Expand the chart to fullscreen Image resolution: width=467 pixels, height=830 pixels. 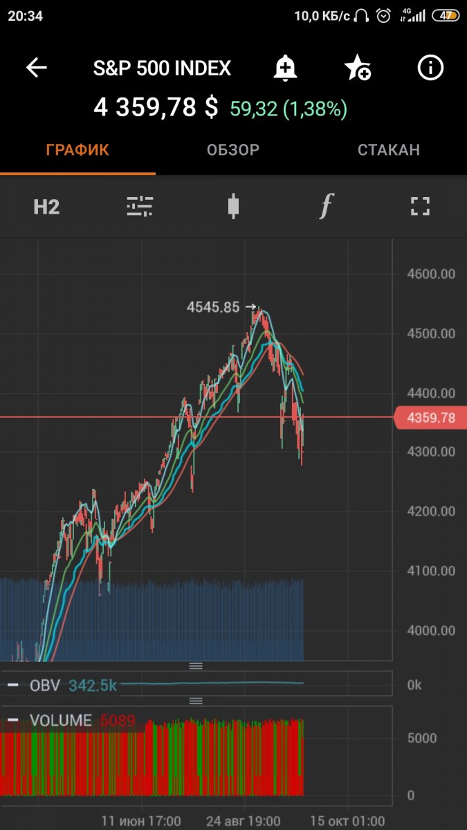click(420, 206)
